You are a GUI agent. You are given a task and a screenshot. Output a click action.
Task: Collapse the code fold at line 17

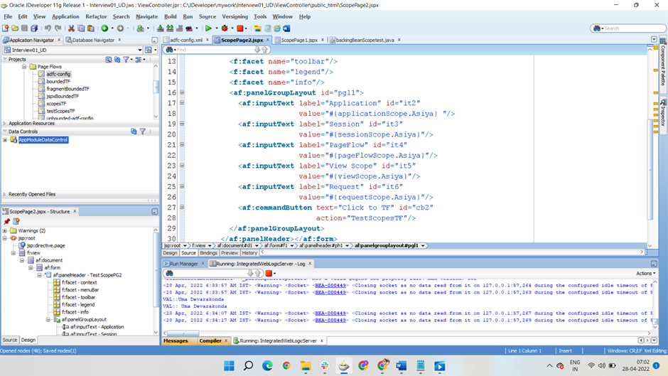tap(182, 103)
